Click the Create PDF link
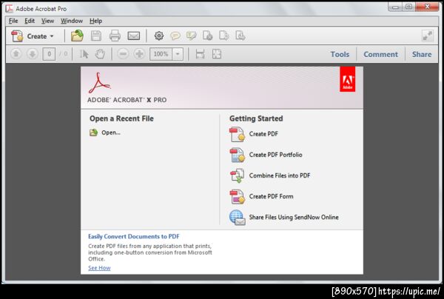Viewport: 444px width, 299px height. pyautogui.click(x=263, y=134)
